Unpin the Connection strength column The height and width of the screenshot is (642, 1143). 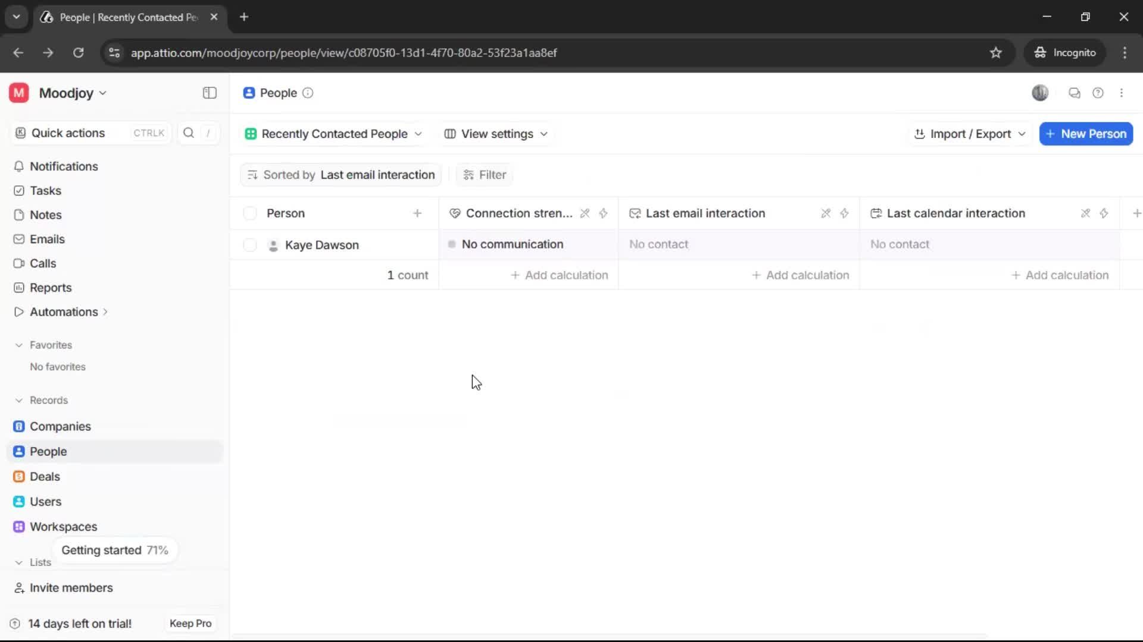coord(585,213)
